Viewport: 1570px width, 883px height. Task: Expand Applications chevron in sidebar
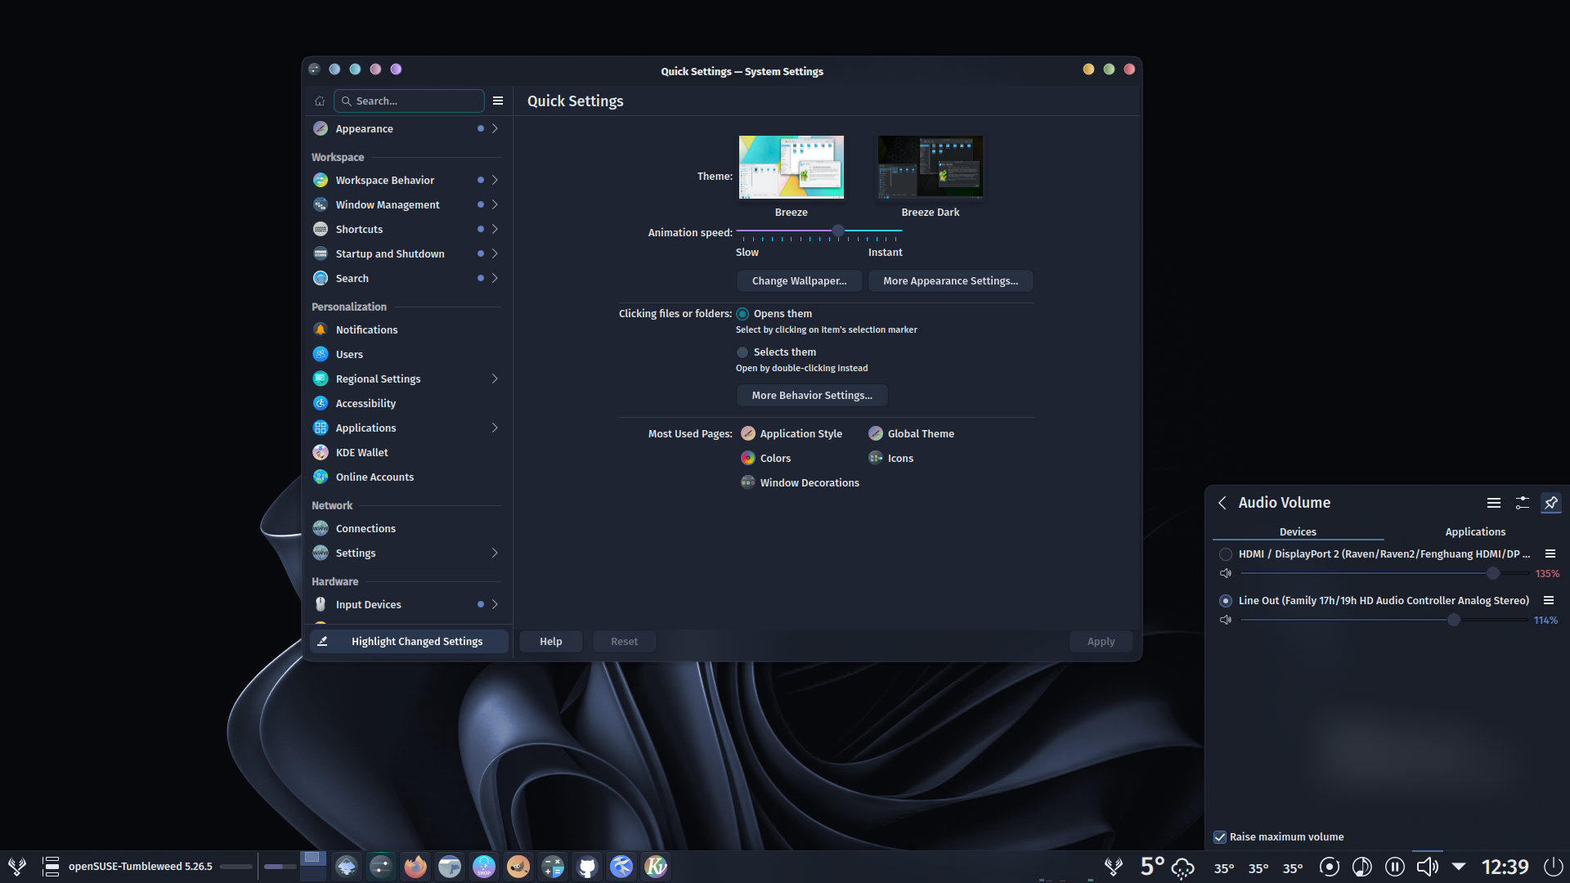pyautogui.click(x=495, y=428)
